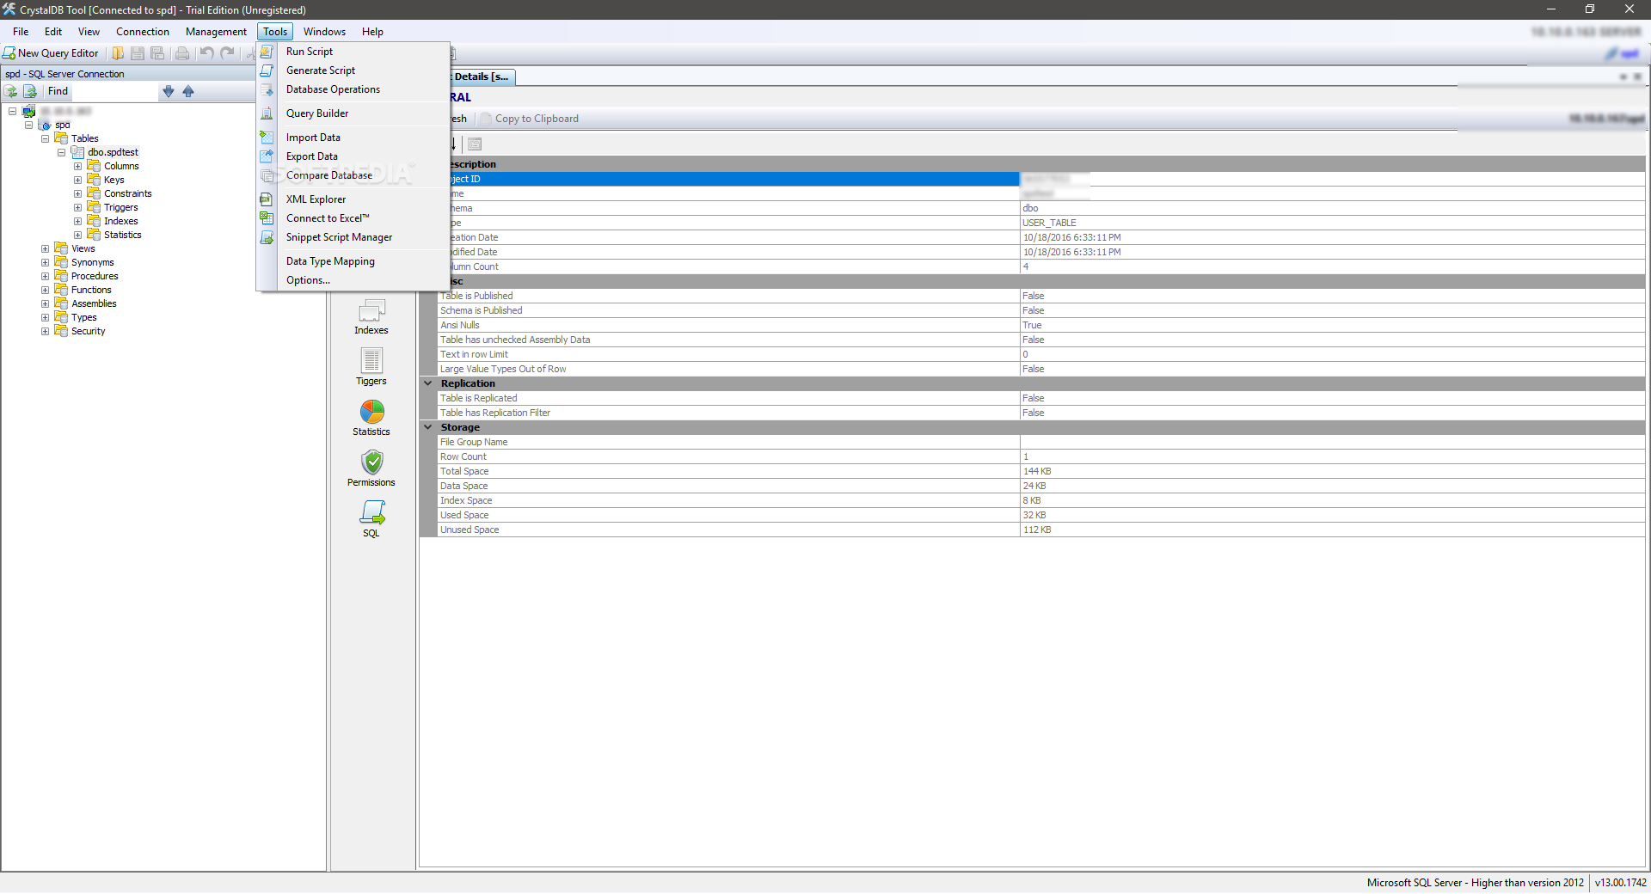This screenshot has height=894, width=1651.
Task: Open the Edit menu
Action: click(x=53, y=32)
